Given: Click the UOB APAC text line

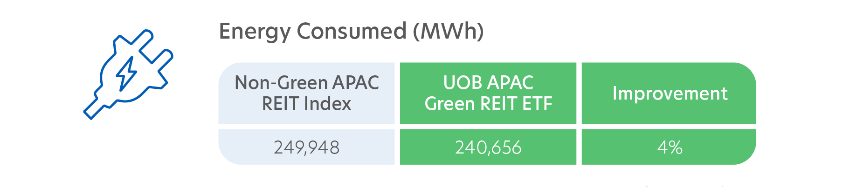Looking at the screenshot, I should 488,83.
